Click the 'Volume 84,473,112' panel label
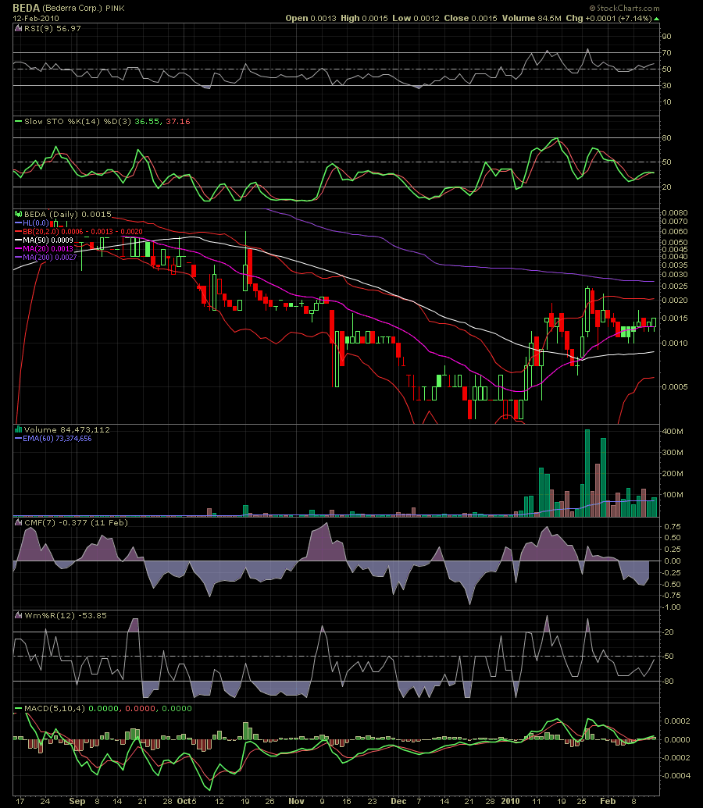Image resolution: width=703 pixels, height=808 pixels. tap(67, 430)
